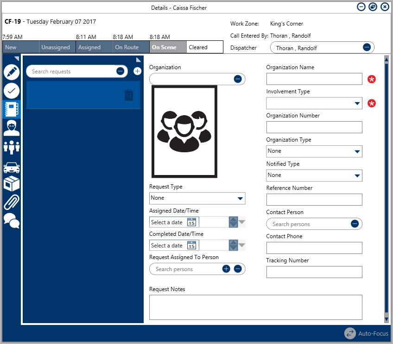Viewport: 393px width, 344px height.
Task: Select the On Scene status tab
Action: coord(168,47)
